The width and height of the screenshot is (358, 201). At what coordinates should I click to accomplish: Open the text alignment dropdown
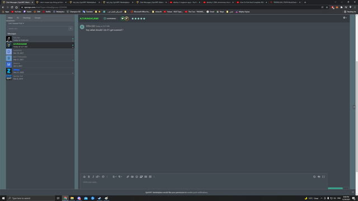114,176
